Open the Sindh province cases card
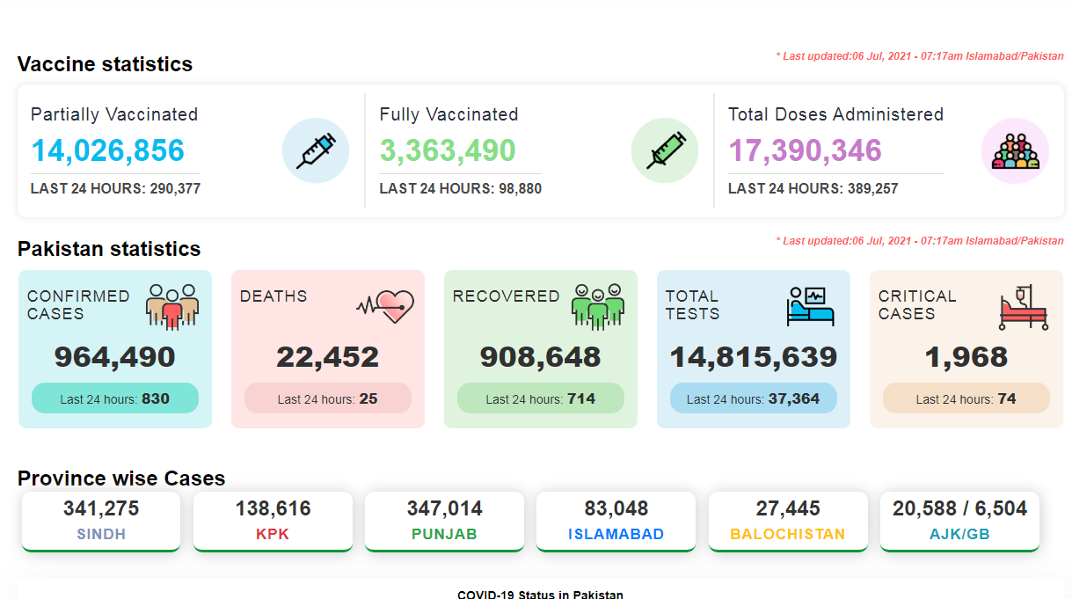The width and height of the screenshot is (1072, 599). click(101, 521)
